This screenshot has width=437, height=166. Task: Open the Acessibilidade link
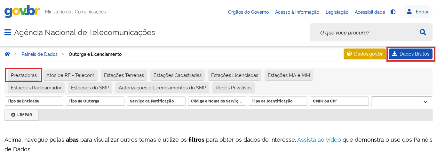[x=370, y=12]
